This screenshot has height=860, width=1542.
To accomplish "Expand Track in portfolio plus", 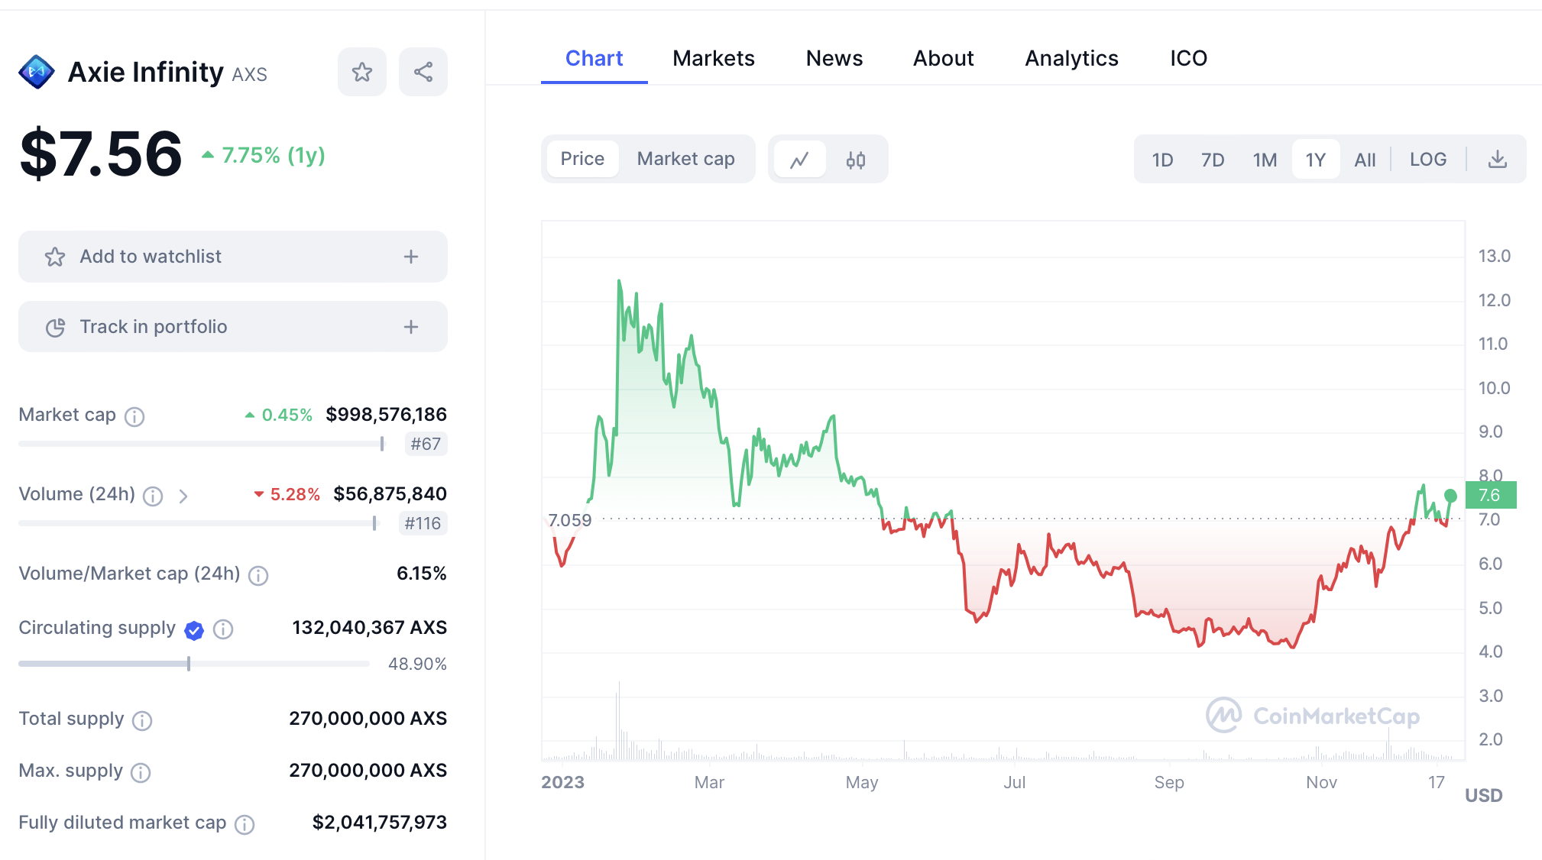I will tap(411, 327).
